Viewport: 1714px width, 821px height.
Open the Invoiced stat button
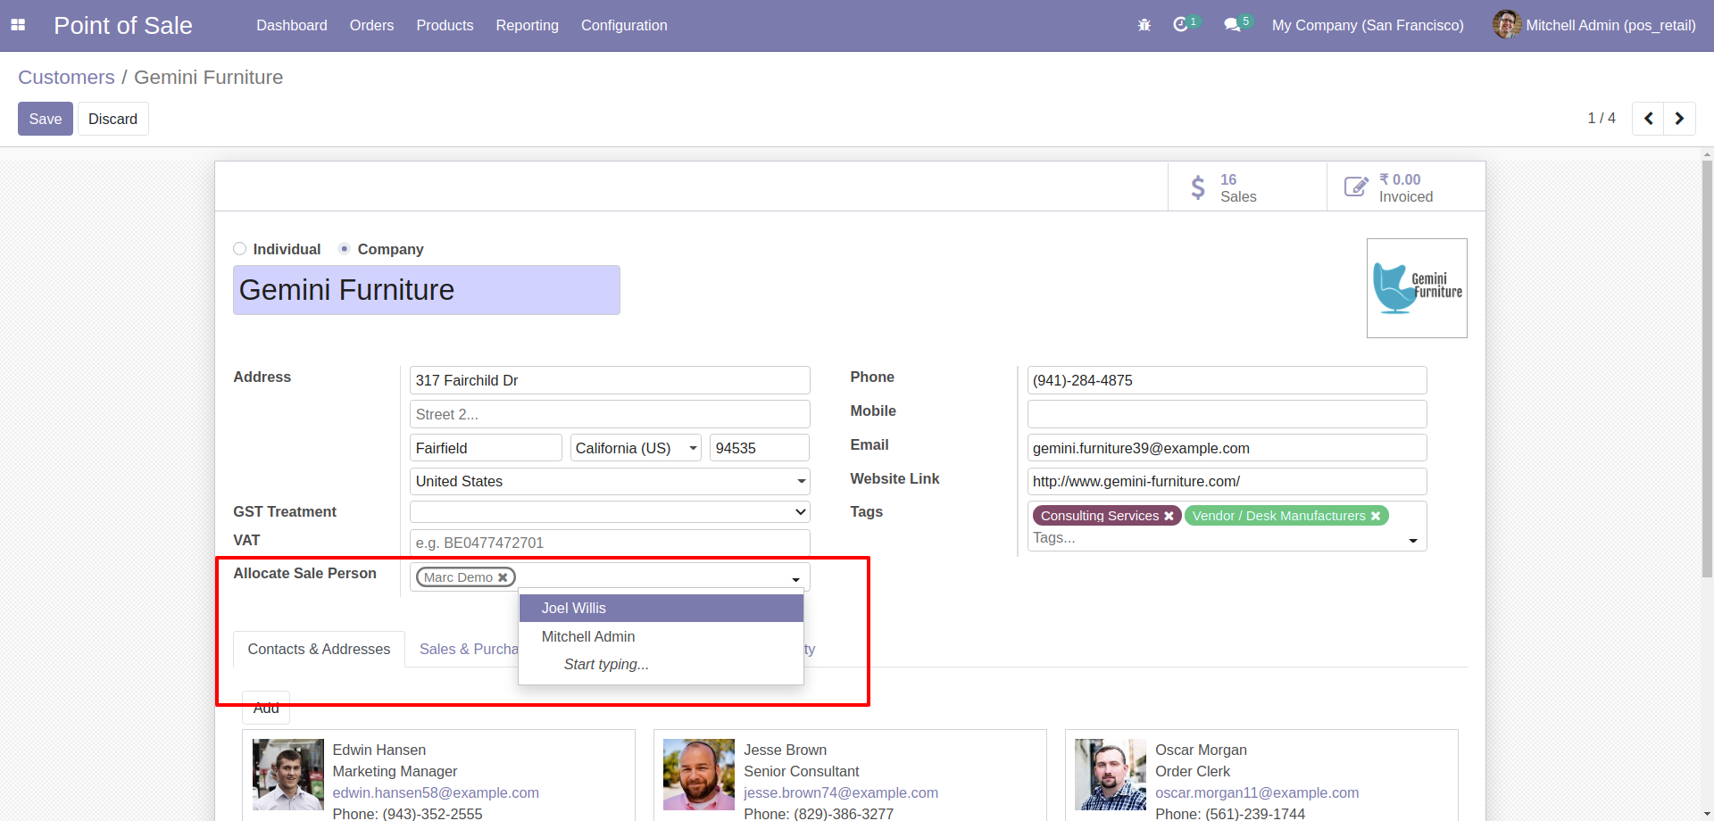point(1406,187)
